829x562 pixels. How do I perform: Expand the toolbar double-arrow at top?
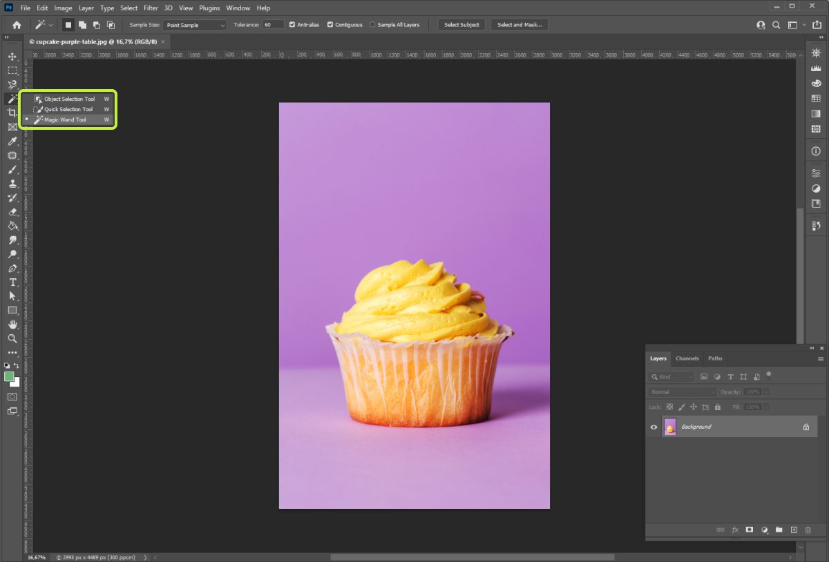click(x=7, y=38)
